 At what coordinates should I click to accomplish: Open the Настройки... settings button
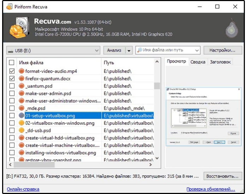(x=223, y=51)
